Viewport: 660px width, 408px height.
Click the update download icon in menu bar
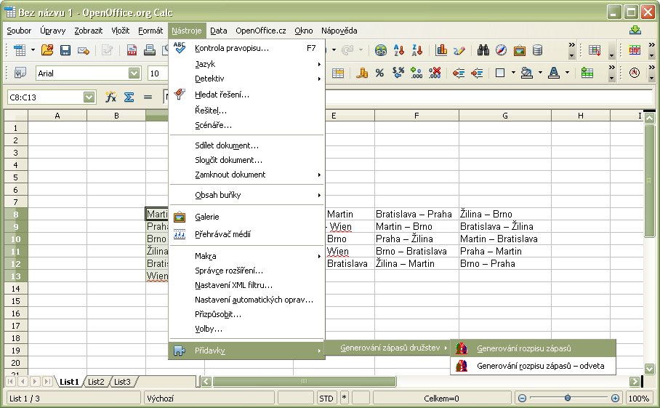click(635, 31)
